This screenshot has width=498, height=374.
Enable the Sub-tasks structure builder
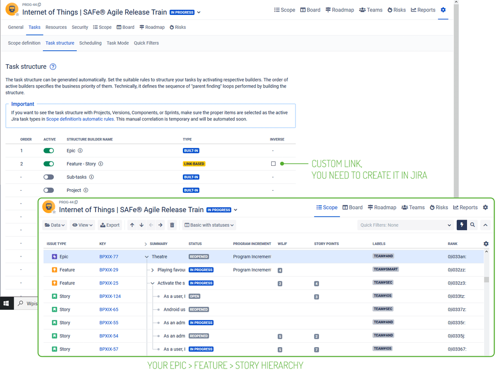click(48, 177)
